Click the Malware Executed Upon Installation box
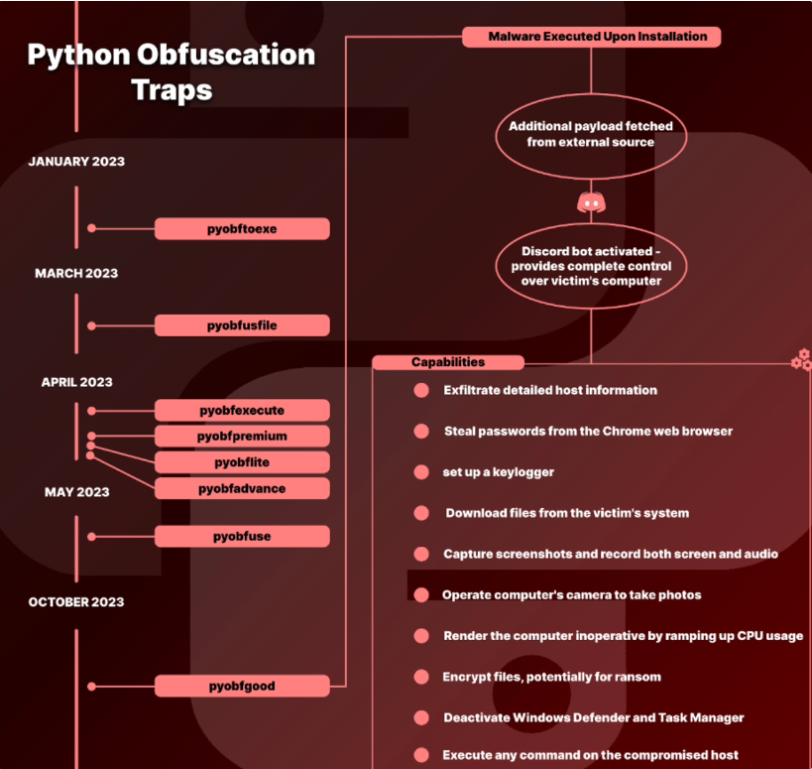Screen dimensions: 812x769 coord(591,37)
